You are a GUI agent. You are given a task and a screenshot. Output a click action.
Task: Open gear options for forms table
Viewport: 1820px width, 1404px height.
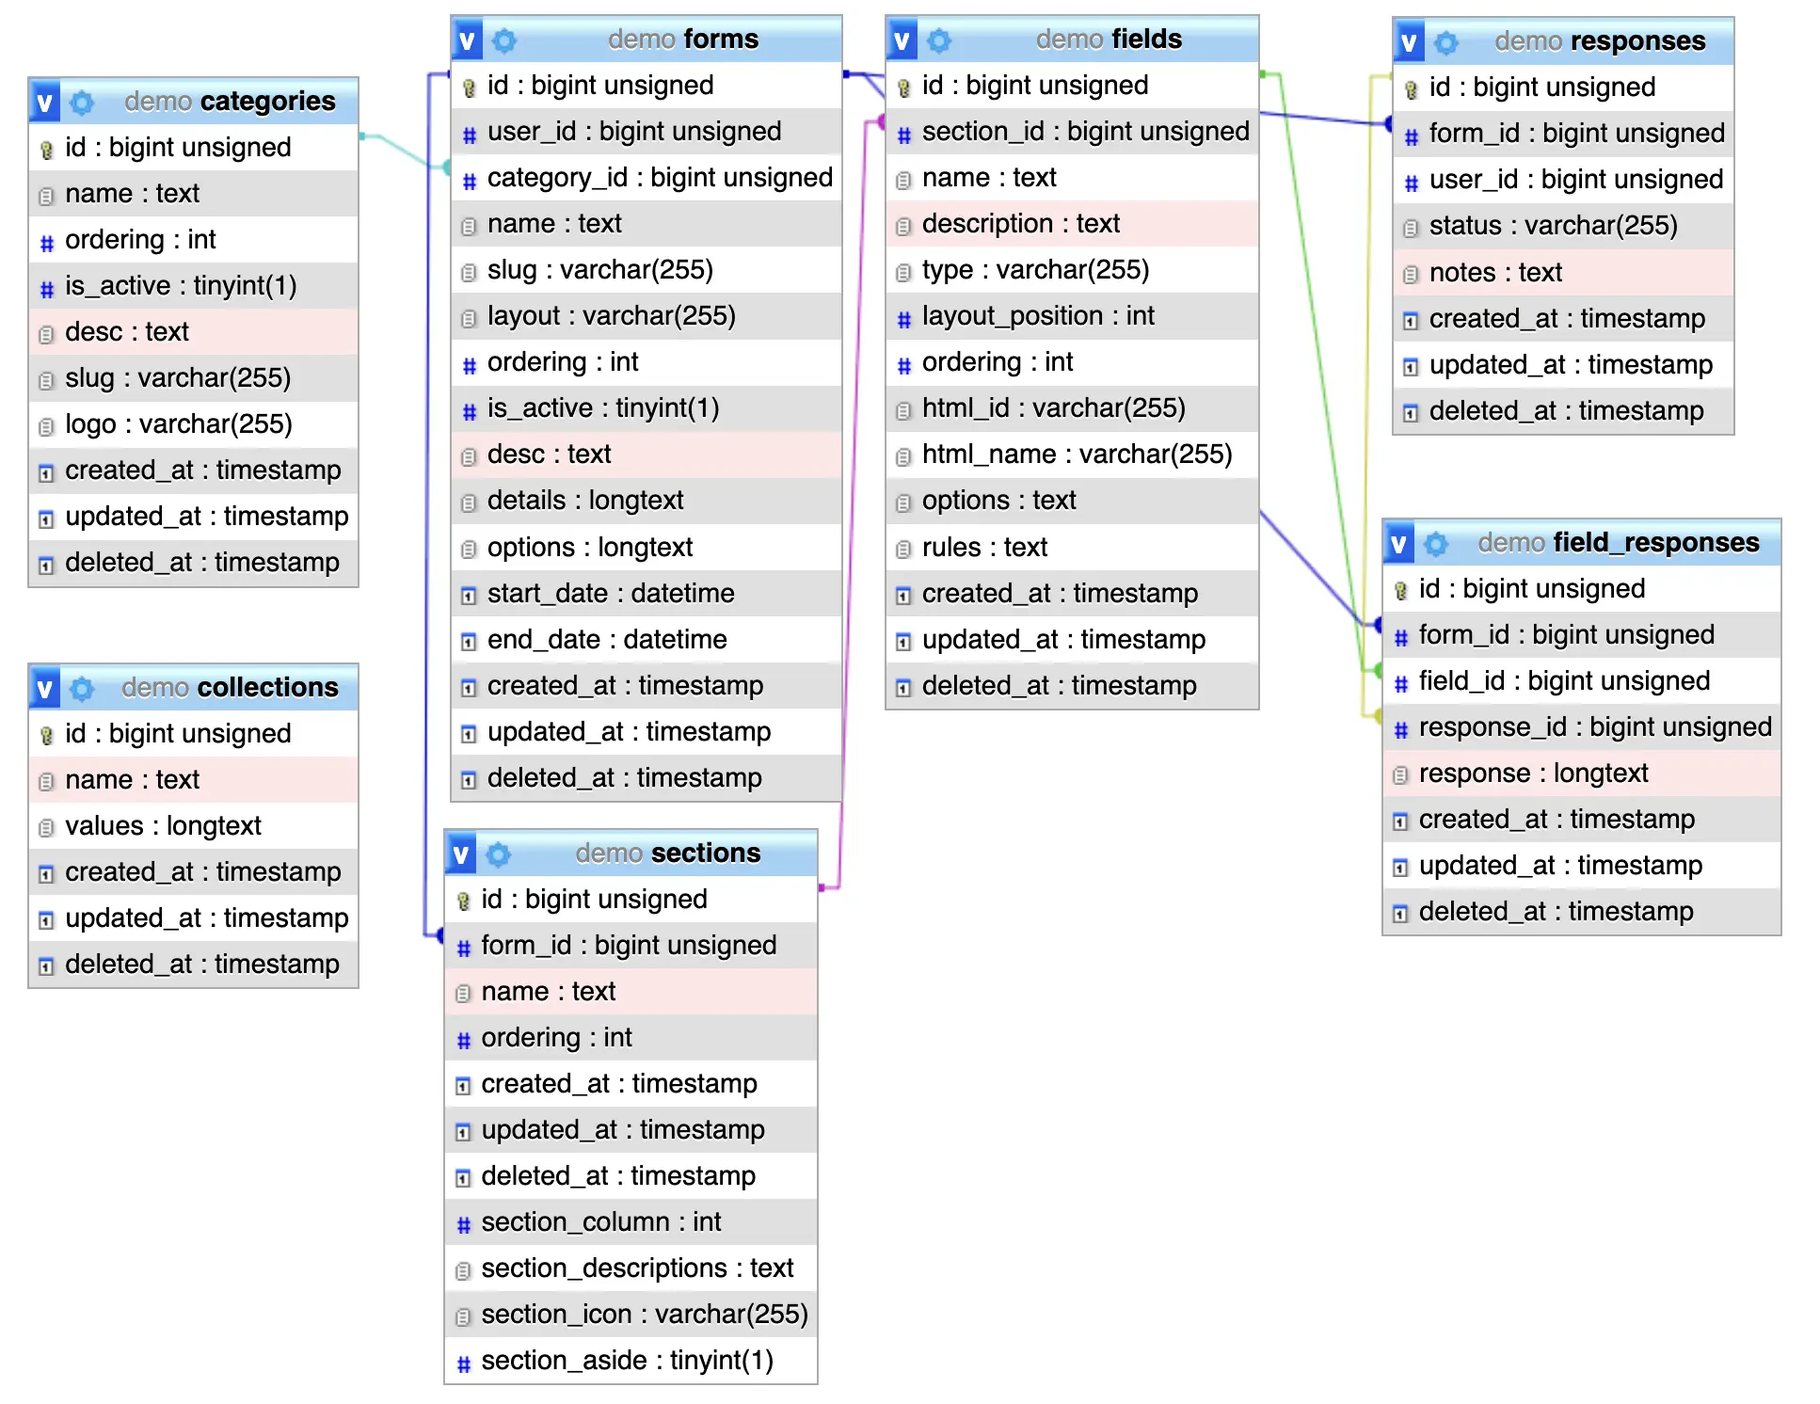click(505, 40)
